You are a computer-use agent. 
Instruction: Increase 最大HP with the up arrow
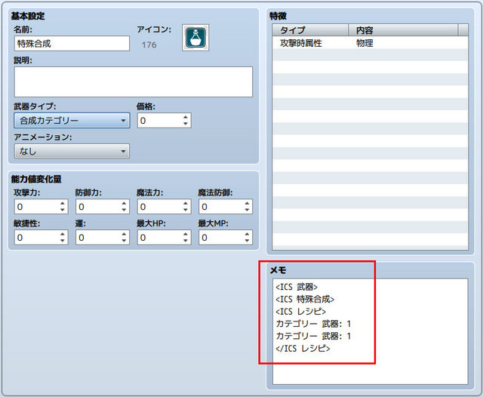[x=186, y=234]
